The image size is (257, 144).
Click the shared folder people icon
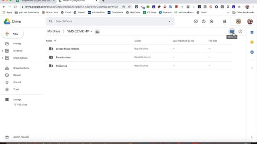point(97,32)
